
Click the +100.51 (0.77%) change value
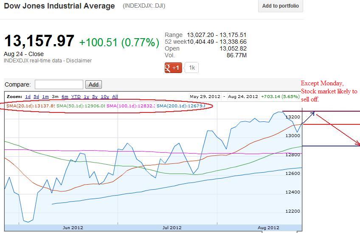click(119, 43)
